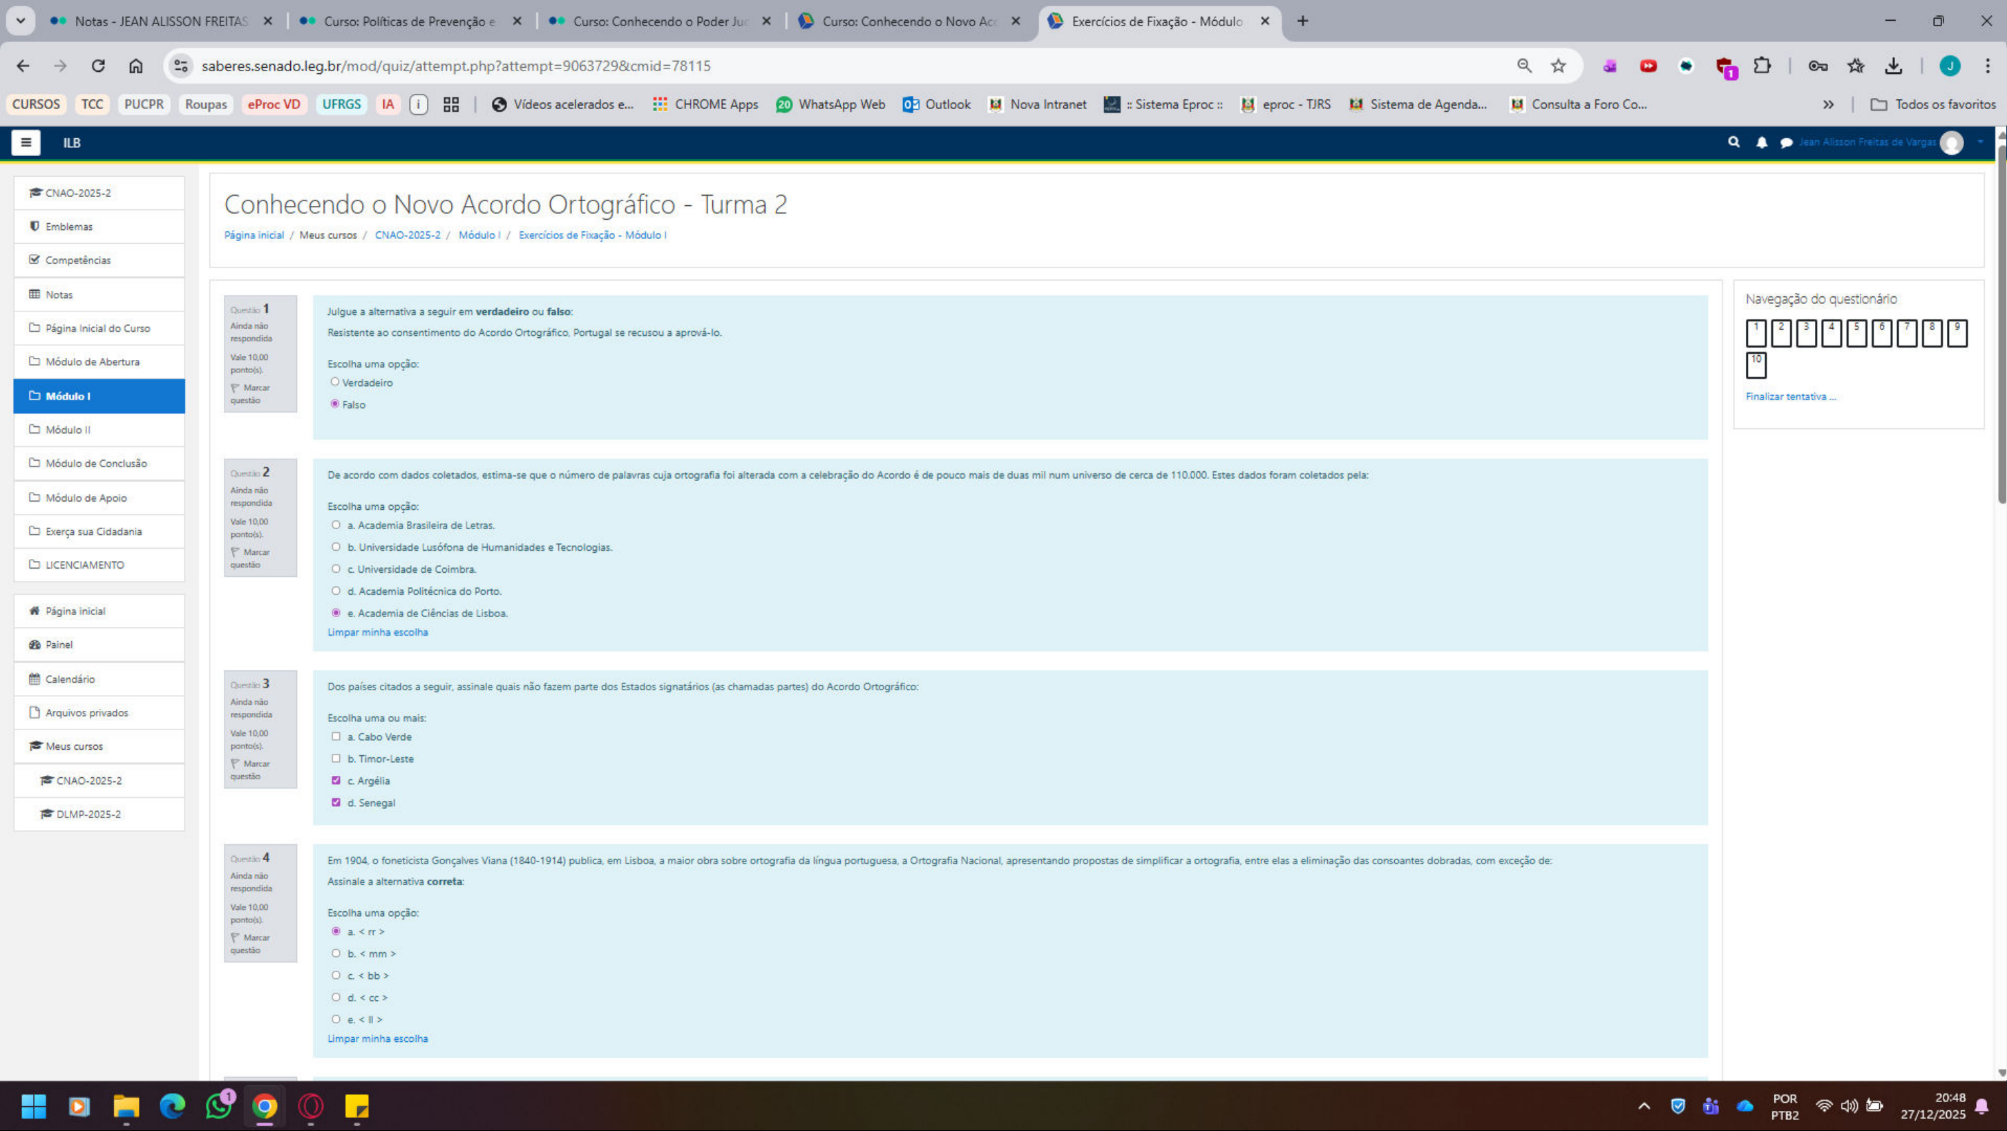This screenshot has height=1131, width=2007.
Task: Bookmark page with the star icon
Action: click(1557, 66)
